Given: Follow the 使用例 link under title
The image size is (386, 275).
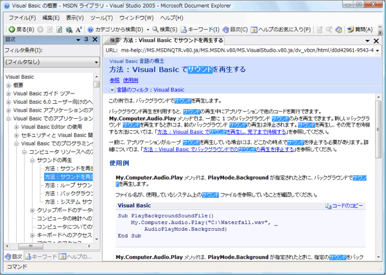Looking at the screenshot, I should 130,80.
